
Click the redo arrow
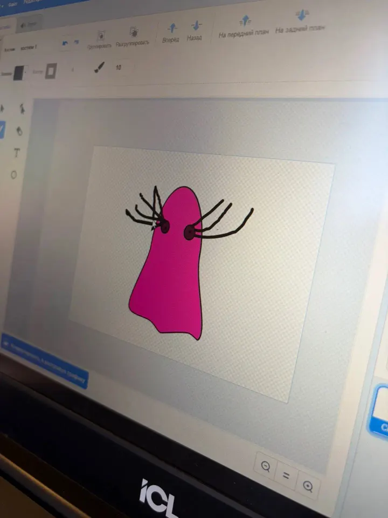(x=76, y=42)
